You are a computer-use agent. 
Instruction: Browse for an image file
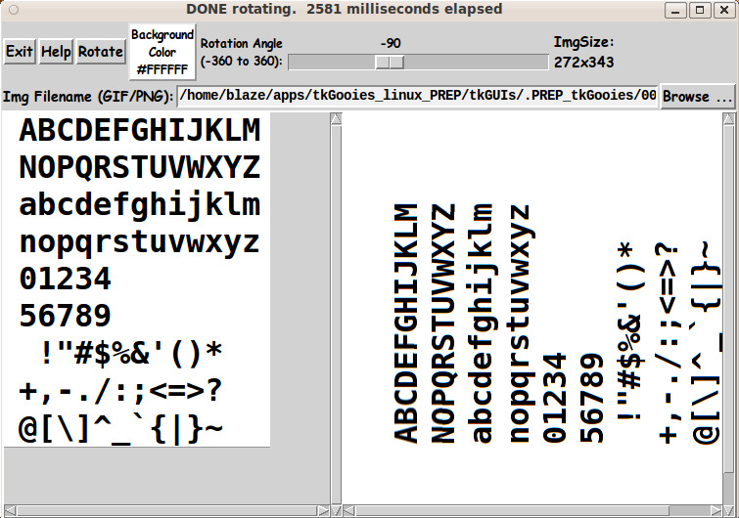[x=698, y=97]
